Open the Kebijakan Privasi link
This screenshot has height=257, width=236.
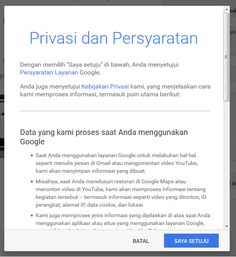pyautogui.click(x=105, y=86)
